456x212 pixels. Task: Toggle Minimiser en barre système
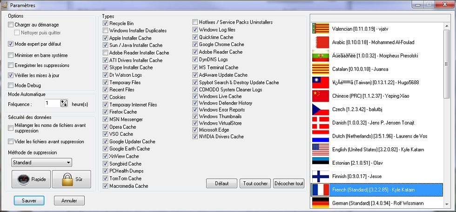pos(11,55)
